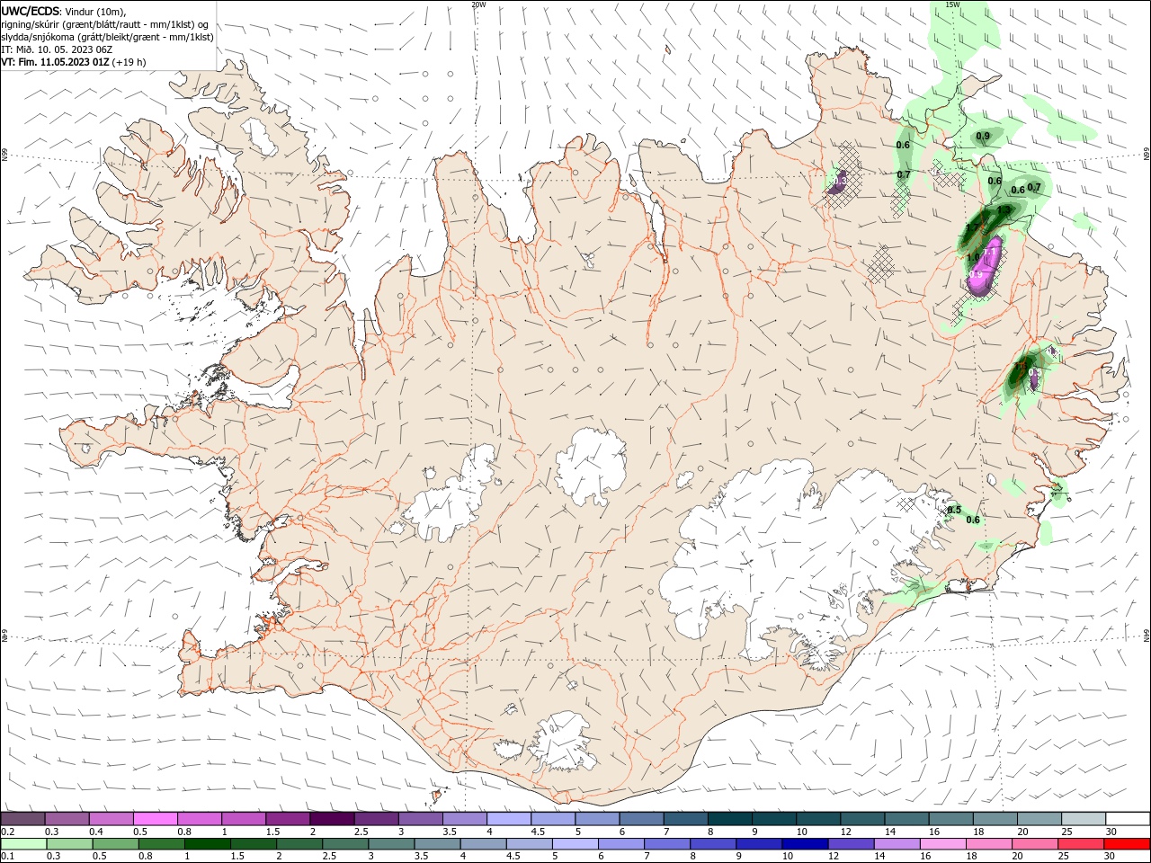The image size is (1151, 863).
Task: Click the '15W' longitude label
Action: [x=952, y=4]
